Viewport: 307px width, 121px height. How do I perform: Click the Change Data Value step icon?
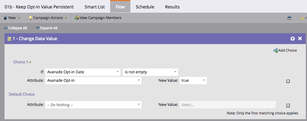tap(9, 39)
